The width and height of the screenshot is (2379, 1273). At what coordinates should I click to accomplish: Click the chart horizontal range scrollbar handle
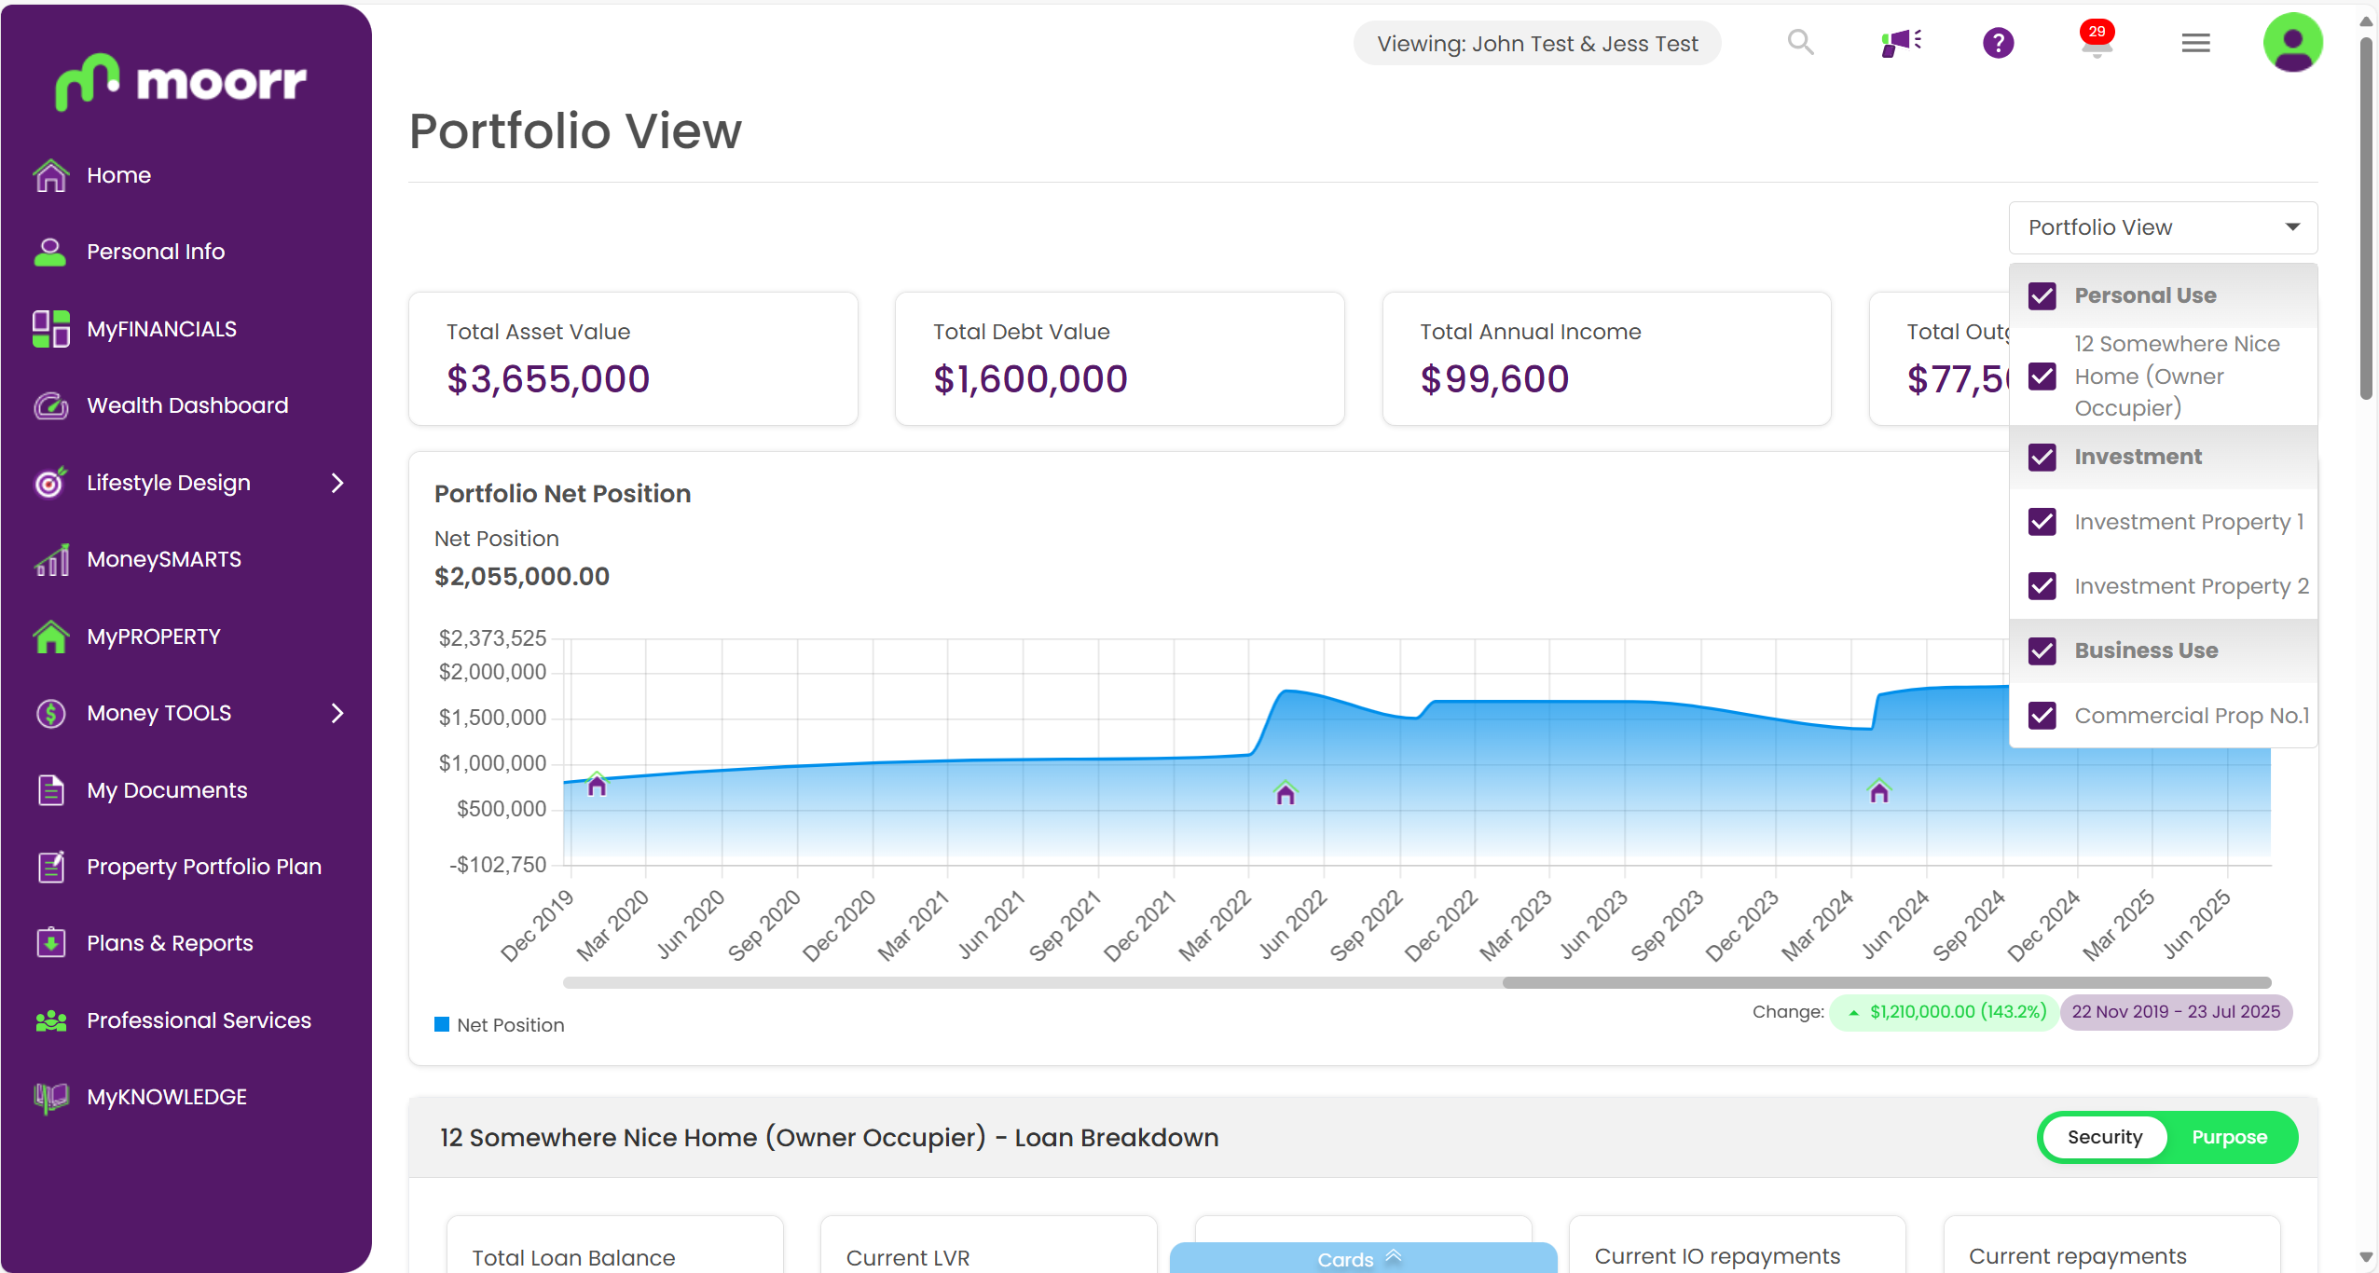click(1886, 982)
